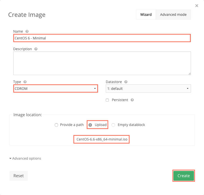The width and height of the screenshot is (204, 195).
Task: Open the Datastore dropdown showing '1: default'
Action: coord(148,88)
